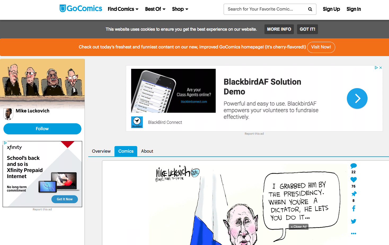The height and width of the screenshot is (245, 389).
Task: Click the GoComics logo
Action: 81,8
